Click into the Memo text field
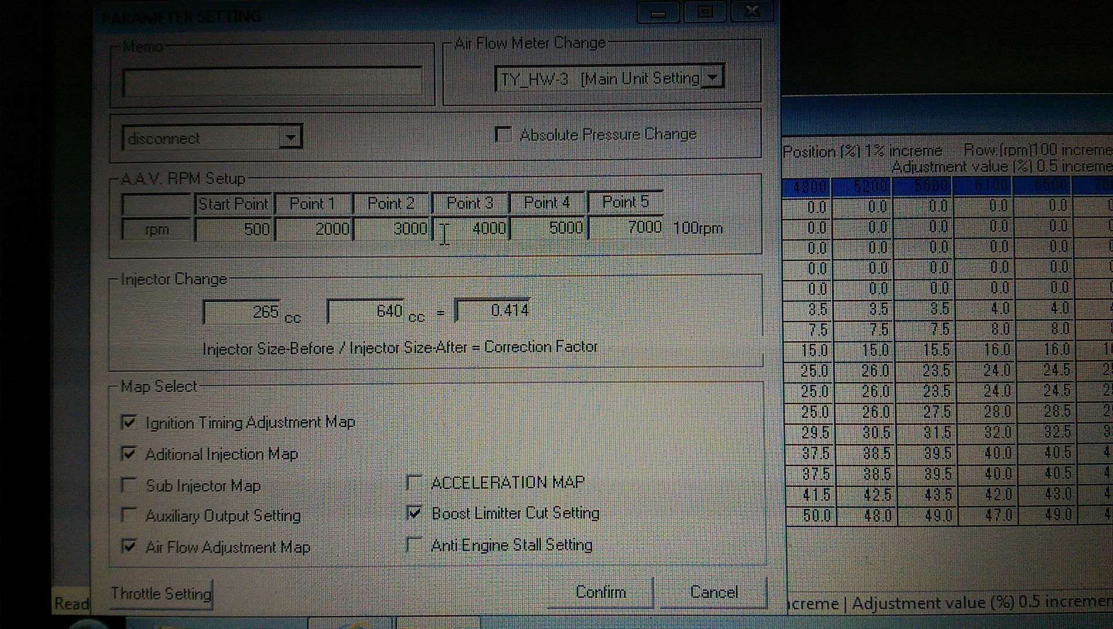 [272, 82]
